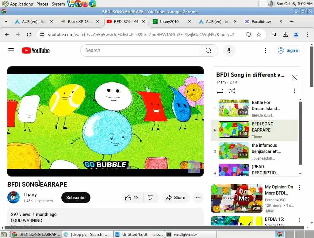Click the playlist panel scrollbar
The image size is (314, 238).
300,133
